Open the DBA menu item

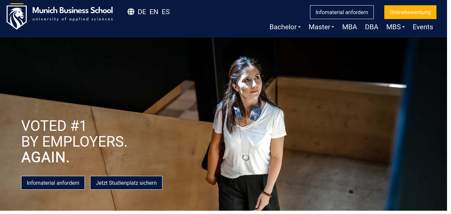tap(372, 27)
